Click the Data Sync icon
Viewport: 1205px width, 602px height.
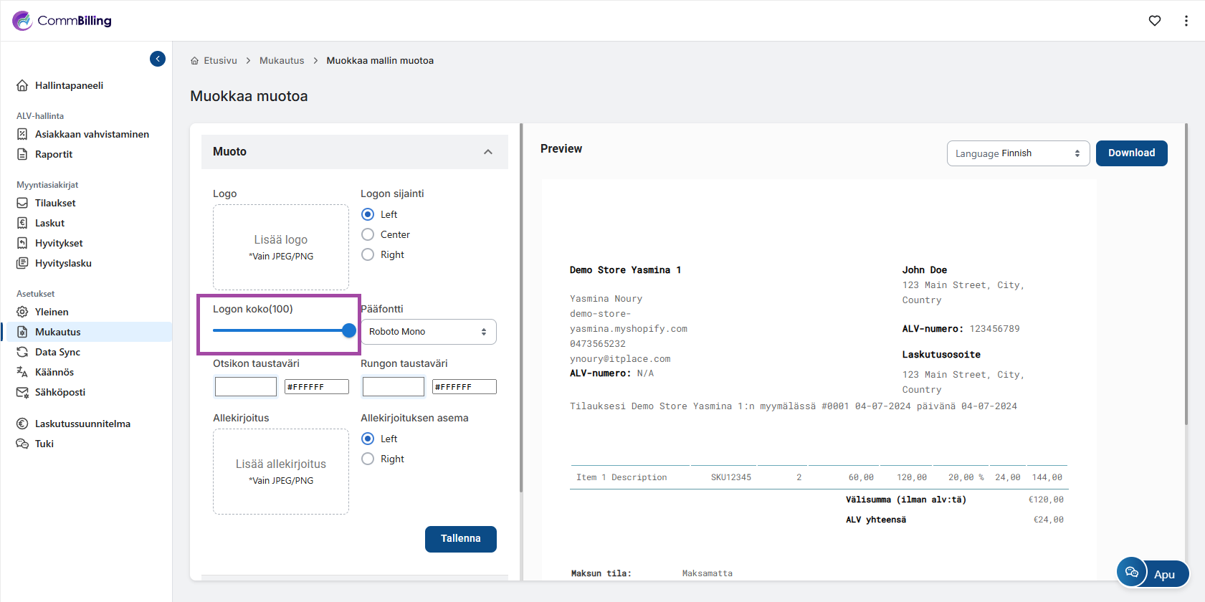[x=22, y=352]
